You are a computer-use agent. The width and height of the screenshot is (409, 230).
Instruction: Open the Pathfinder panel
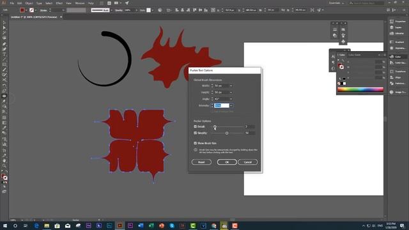(397, 84)
